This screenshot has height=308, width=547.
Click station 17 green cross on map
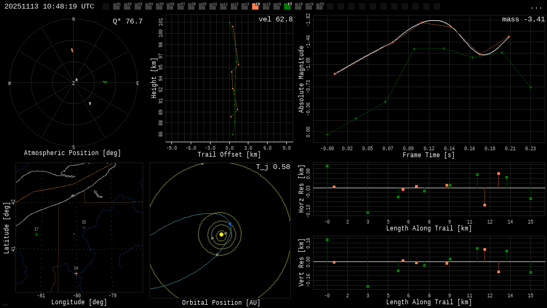(37, 234)
